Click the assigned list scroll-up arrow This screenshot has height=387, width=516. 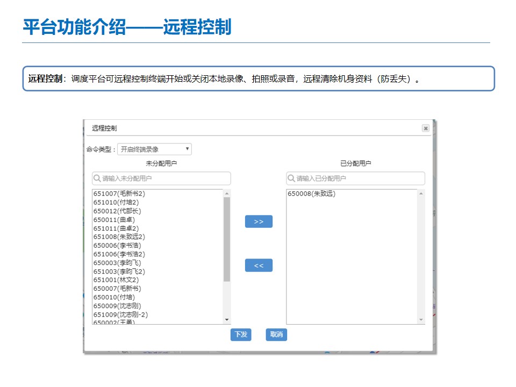(x=421, y=193)
